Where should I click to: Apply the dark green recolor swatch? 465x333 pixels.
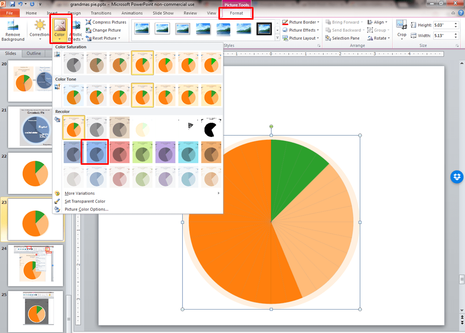point(142,152)
